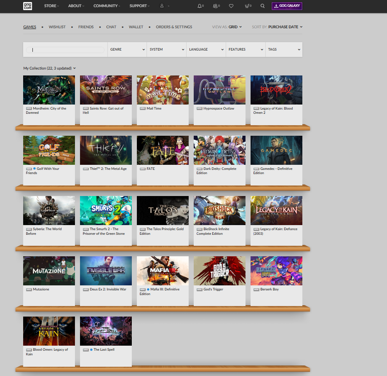
Task: Click the blue update dot on Golf With Your Friends
Action: (x=35, y=169)
